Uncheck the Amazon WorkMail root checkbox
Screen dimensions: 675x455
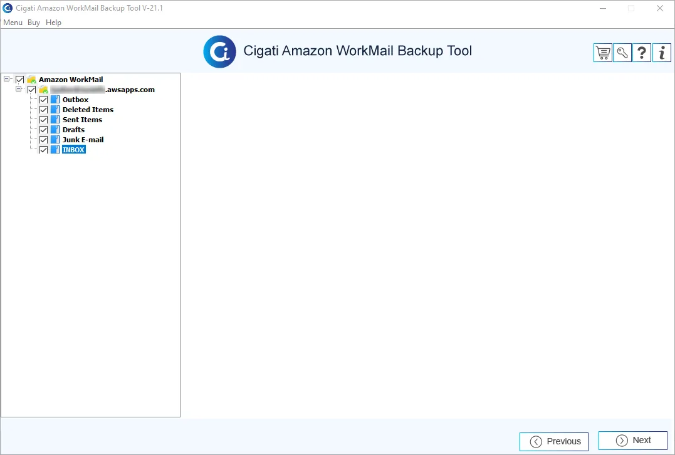click(x=20, y=80)
